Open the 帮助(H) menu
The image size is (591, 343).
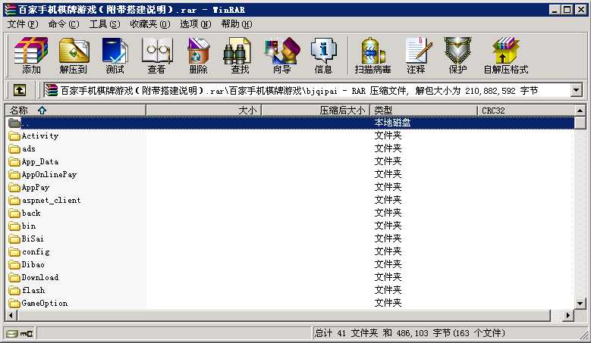pos(237,24)
